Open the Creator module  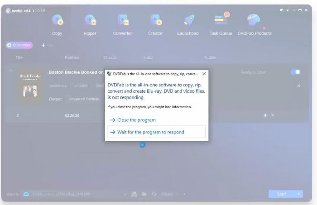155,24
